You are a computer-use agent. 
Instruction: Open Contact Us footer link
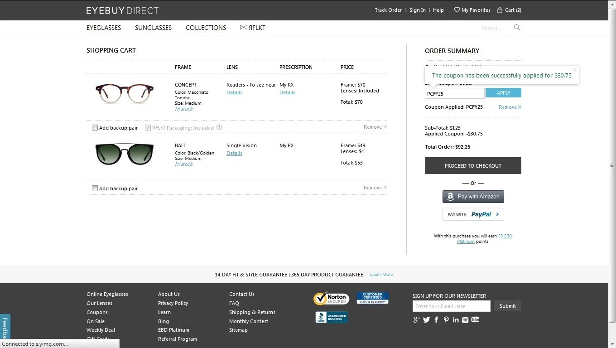(x=242, y=294)
